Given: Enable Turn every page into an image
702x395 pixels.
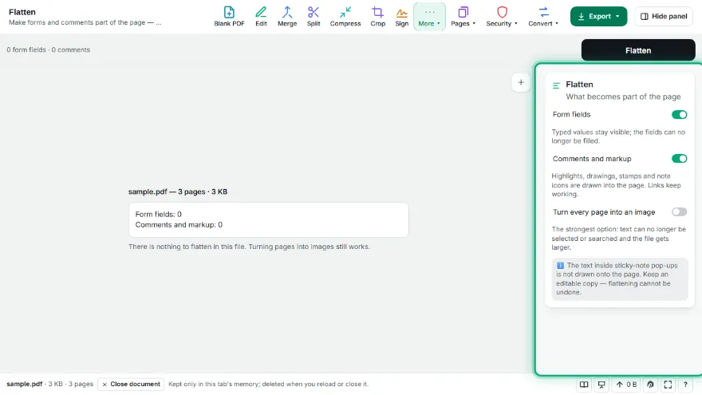Looking at the screenshot, I should (x=679, y=211).
